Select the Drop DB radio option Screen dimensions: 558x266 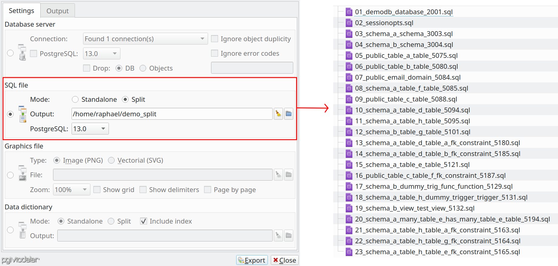[119, 68]
